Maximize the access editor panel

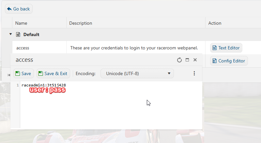coord(187,60)
